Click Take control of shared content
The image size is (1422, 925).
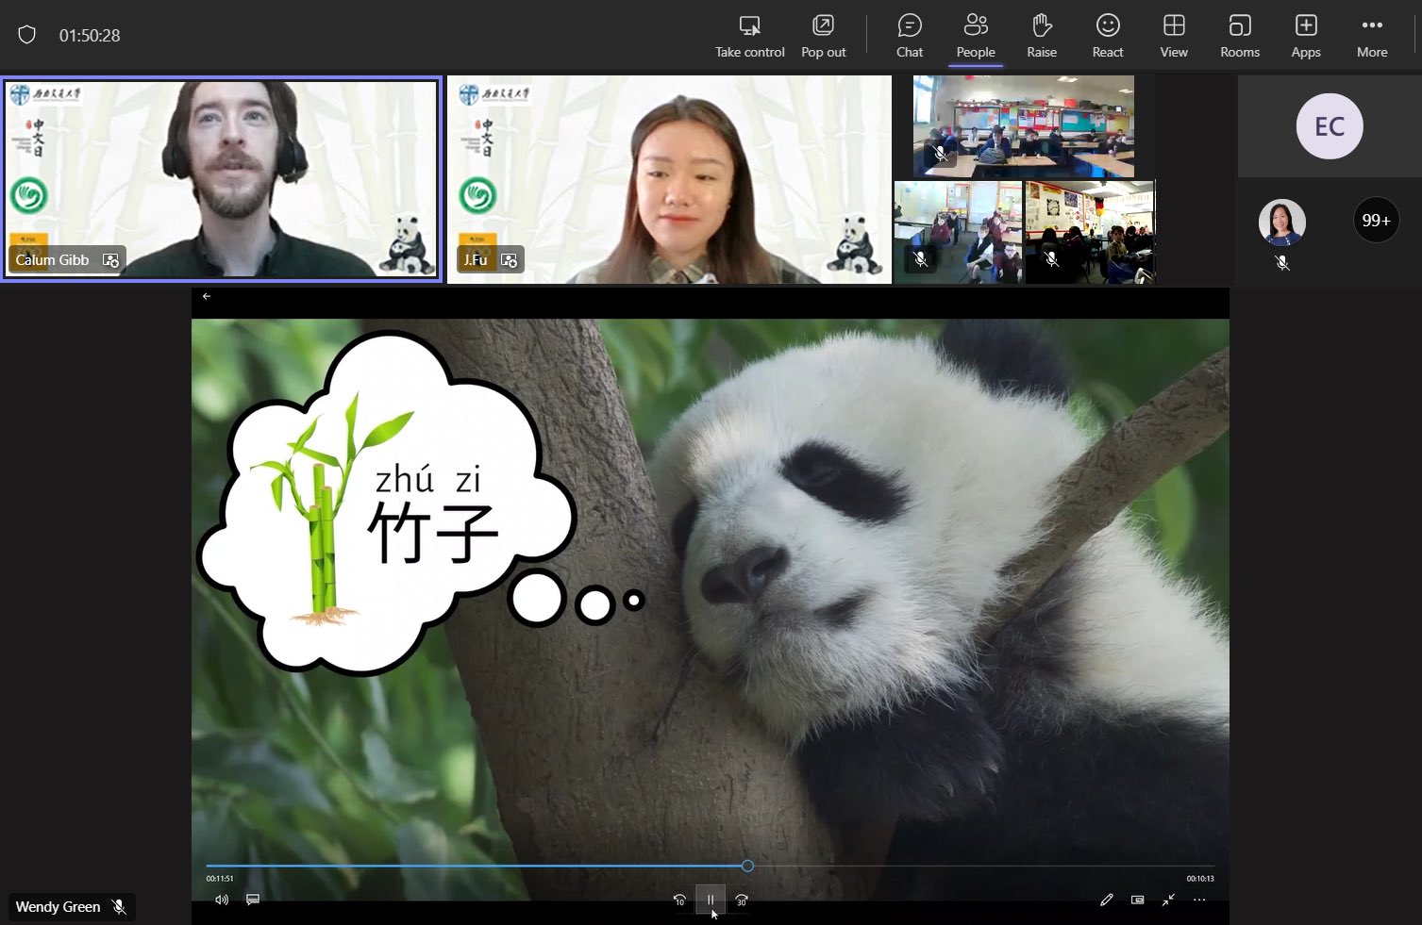tap(749, 36)
